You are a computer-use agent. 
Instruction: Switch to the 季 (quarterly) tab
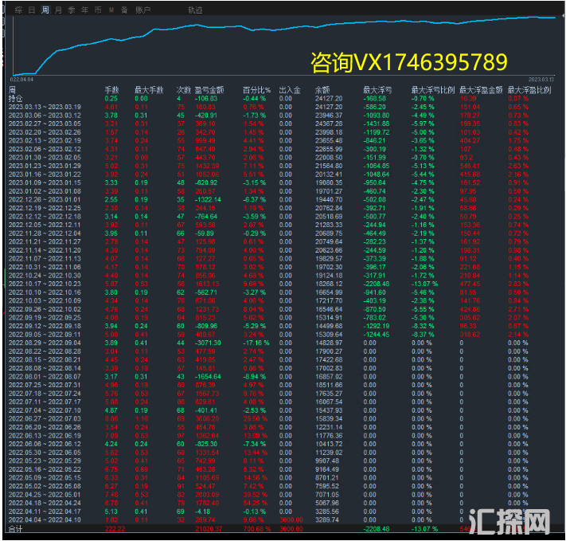pos(72,10)
